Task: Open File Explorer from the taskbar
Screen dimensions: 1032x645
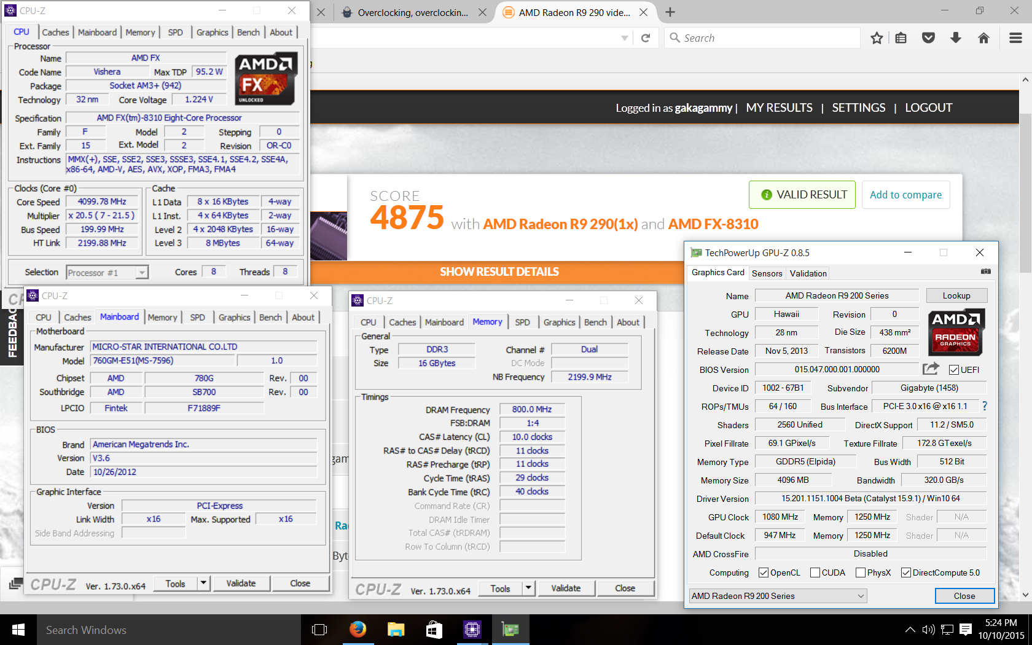Action: [x=396, y=630]
